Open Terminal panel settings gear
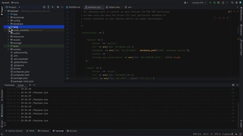 233,85
